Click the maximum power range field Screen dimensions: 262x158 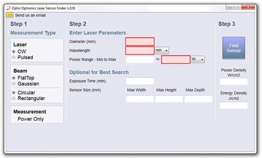(176, 60)
